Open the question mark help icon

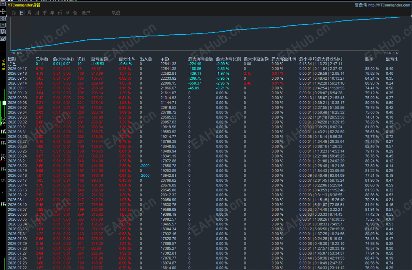click(3, 25)
